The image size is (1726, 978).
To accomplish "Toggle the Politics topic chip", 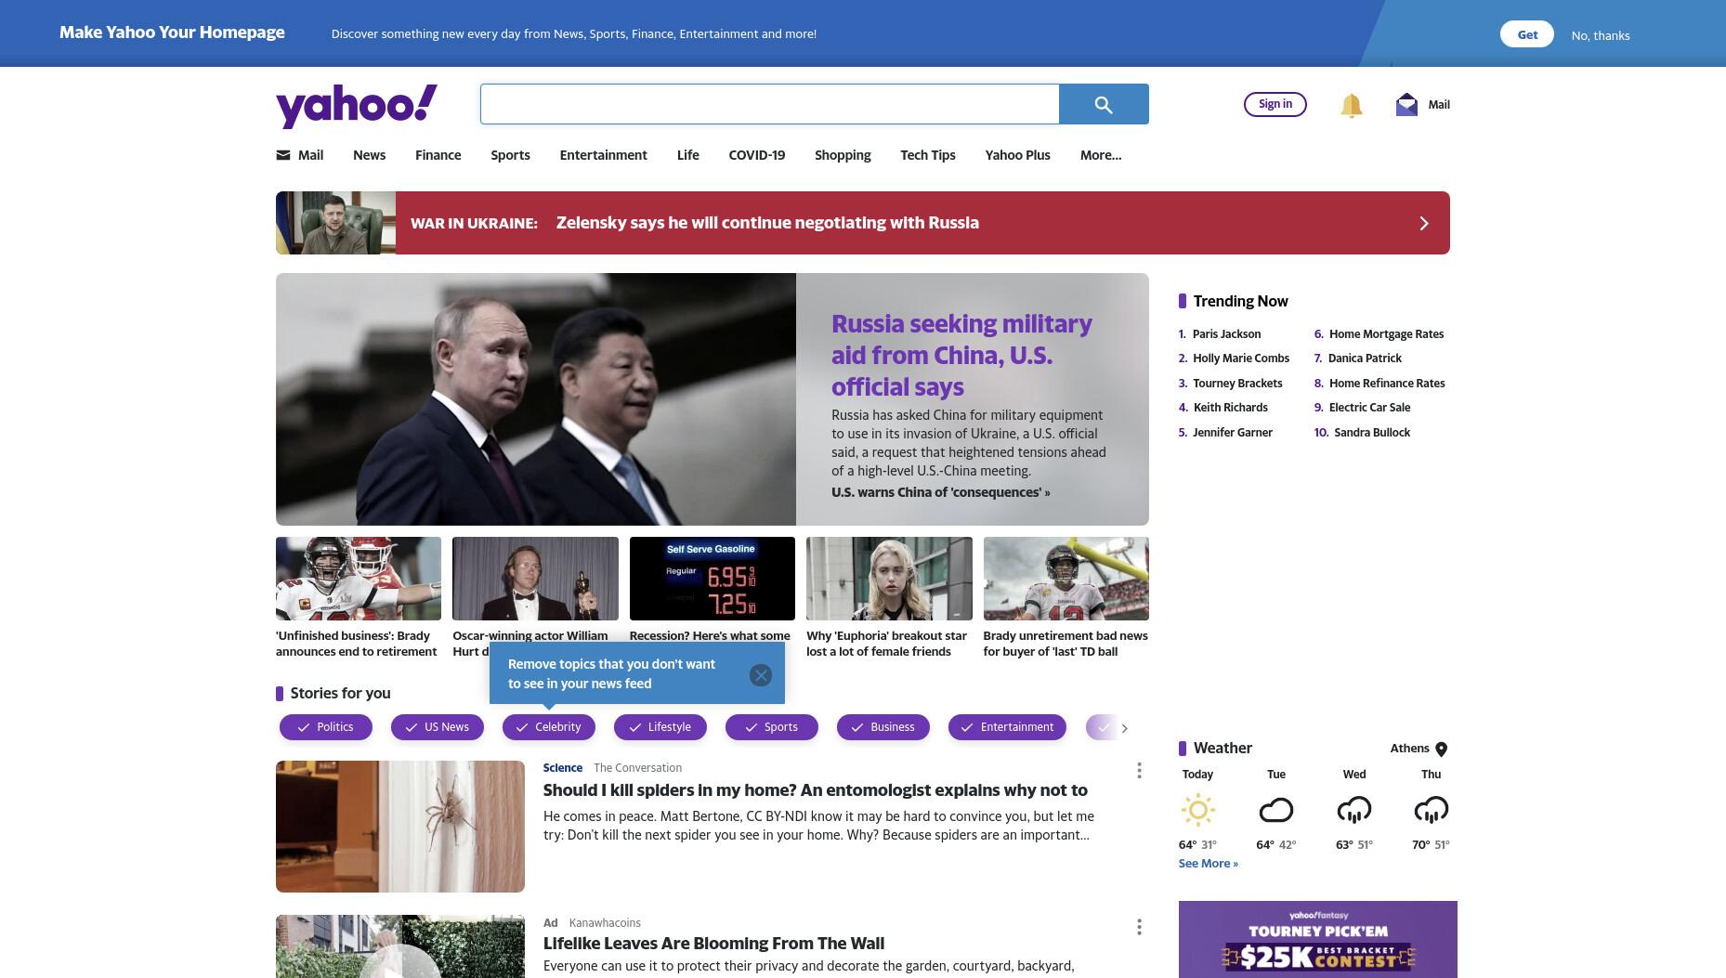I will point(325,727).
